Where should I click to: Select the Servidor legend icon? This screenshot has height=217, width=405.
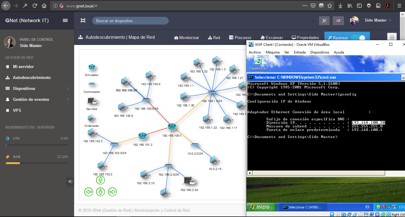click(x=92, y=101)
